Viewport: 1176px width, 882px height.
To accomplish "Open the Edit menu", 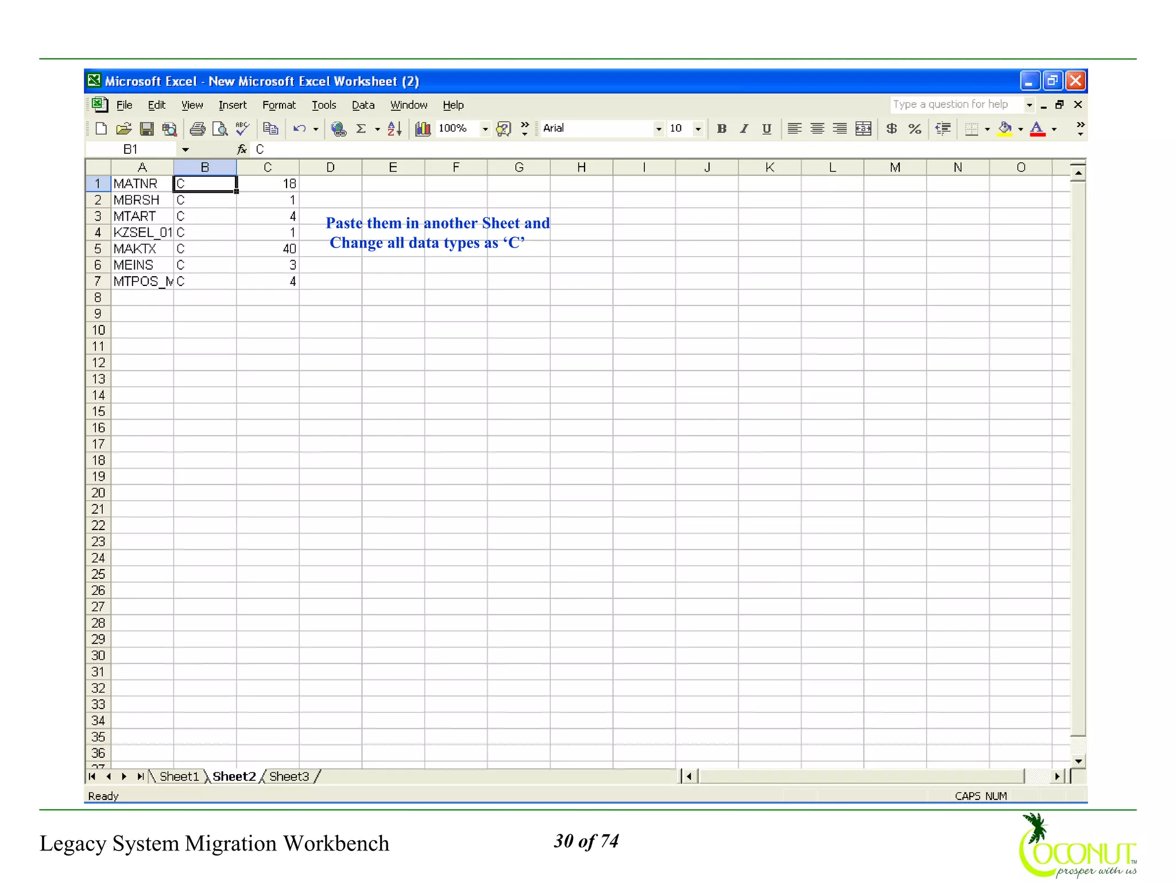I will [156, 105].
